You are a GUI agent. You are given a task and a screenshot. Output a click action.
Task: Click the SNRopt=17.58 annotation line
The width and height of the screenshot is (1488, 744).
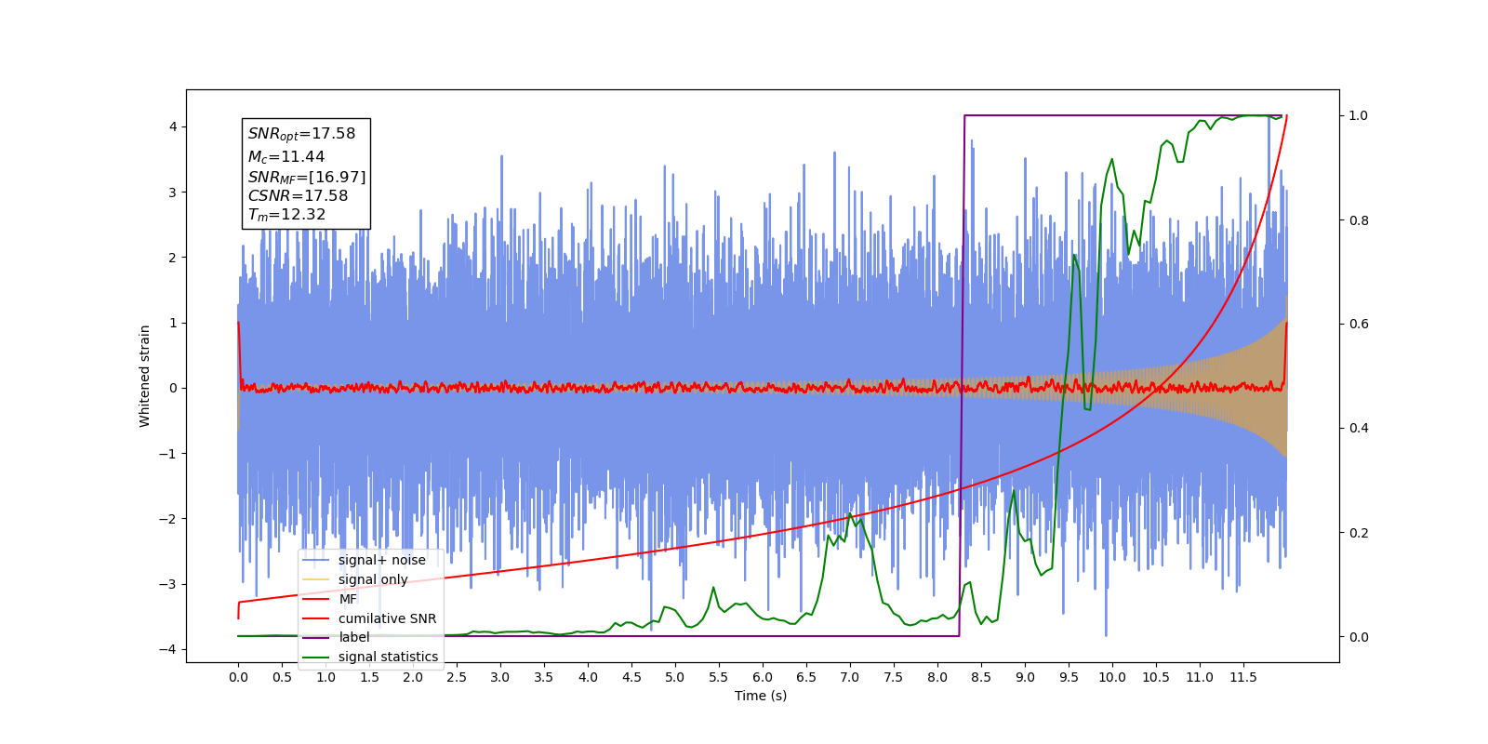tap(301, 134)
